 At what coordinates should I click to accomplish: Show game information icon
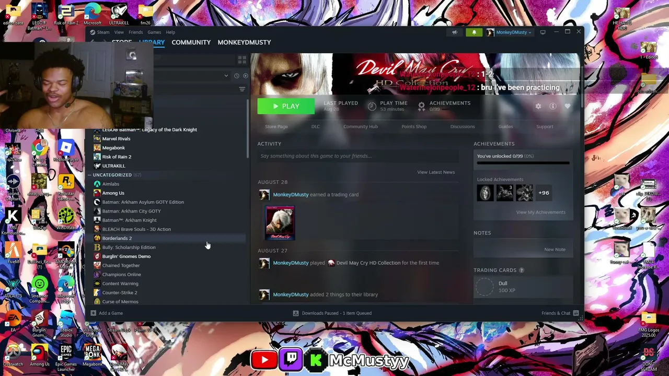point(553,107)
